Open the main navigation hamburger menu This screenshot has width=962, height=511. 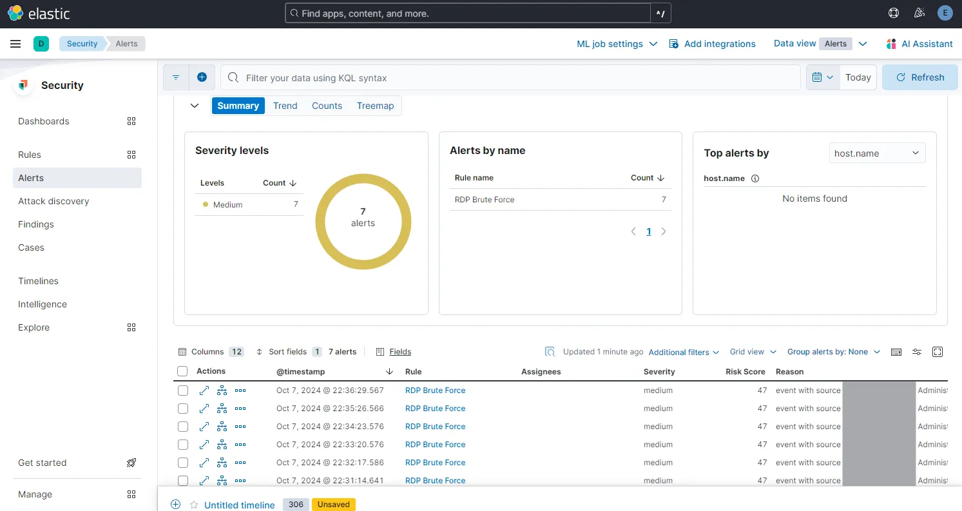(15, 44)
